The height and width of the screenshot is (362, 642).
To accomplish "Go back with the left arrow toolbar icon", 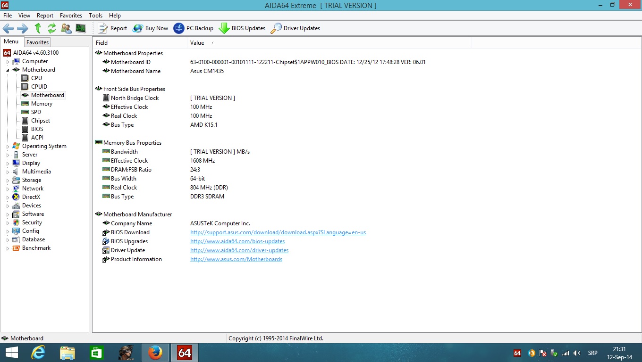I will pos(8,28).
